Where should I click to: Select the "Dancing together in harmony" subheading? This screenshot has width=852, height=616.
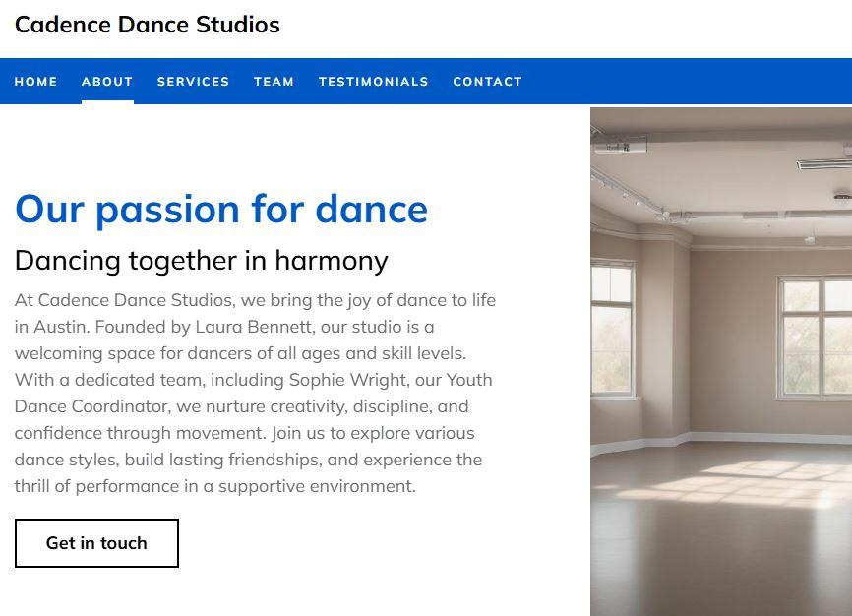202,261
